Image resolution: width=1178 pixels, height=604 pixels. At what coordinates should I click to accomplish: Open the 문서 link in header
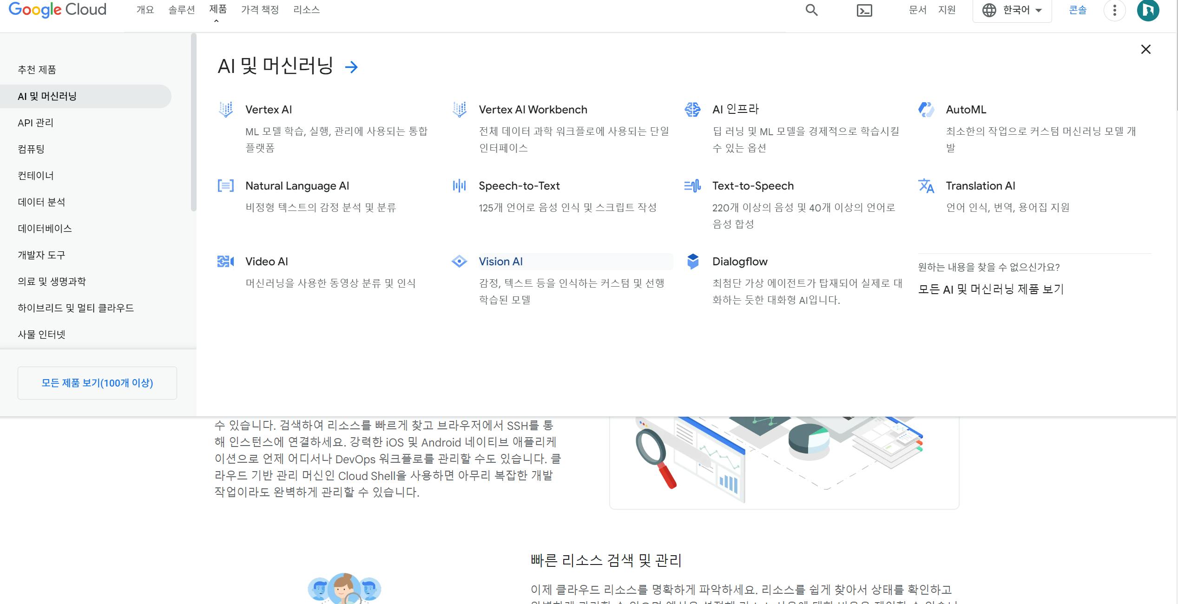(917, 10)
